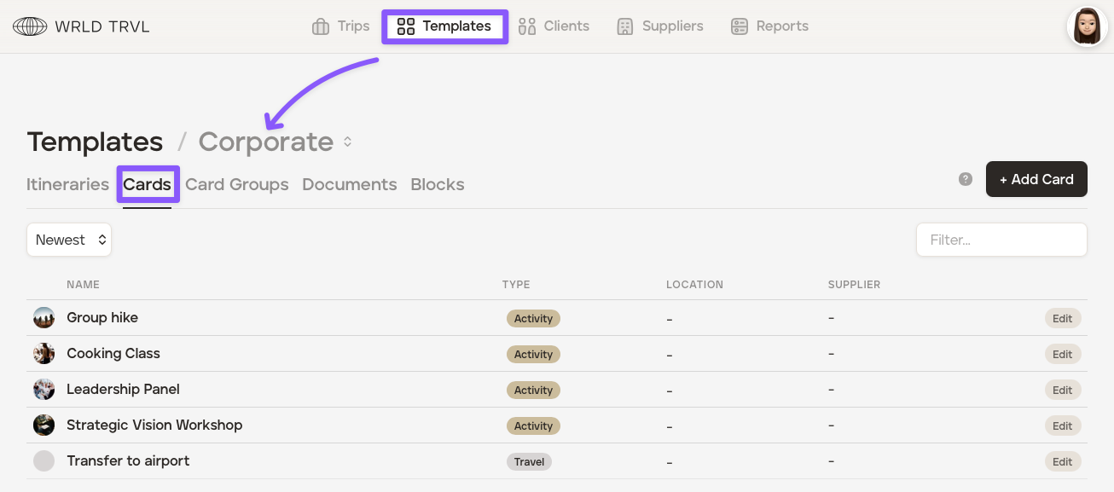Click the WRLD TRVL globe logo
Viewport: 1114px width, 492px height.
(x=30, y=26)
